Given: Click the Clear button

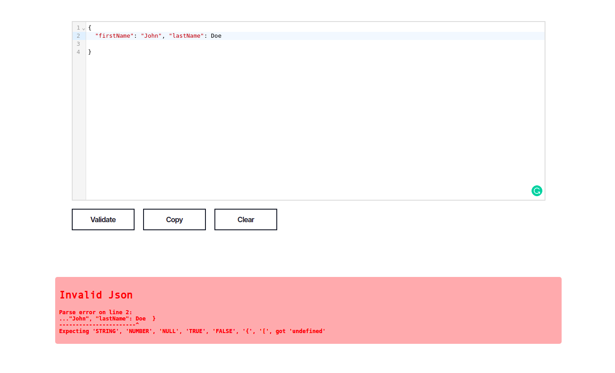Looking at the screenshot, I should tap(245, 219).
